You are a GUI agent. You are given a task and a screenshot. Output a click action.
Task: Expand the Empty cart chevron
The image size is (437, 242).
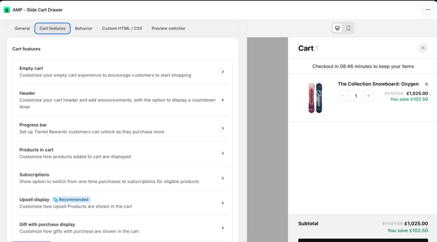pyautogui.click(x=223, y=72)
